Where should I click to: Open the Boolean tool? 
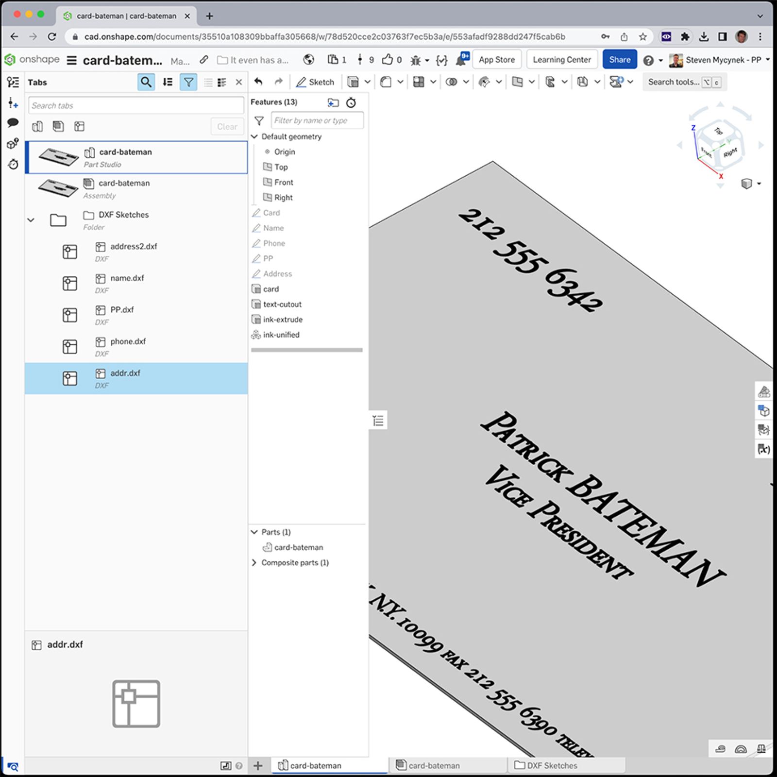click(453, 82)
